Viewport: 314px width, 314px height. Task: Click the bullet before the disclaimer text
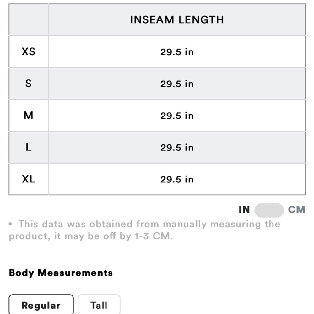coord(10,224)
